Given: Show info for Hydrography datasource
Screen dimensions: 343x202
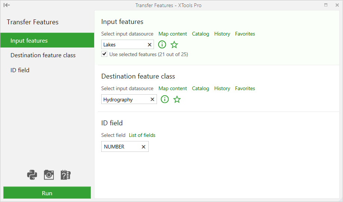Looking at the screenshot, I should point(165,99).
